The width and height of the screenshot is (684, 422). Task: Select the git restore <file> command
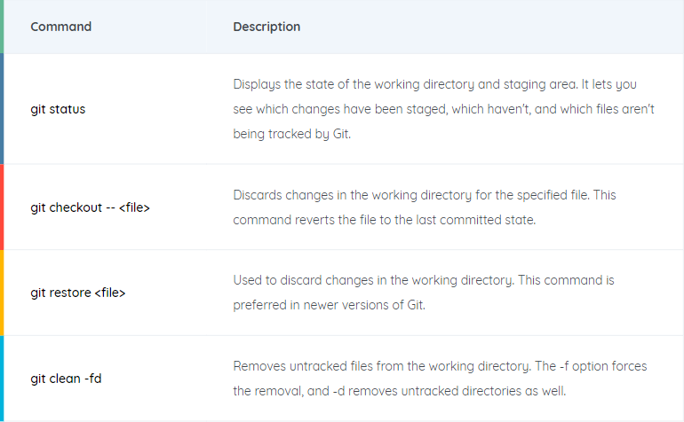click(78, 293)
